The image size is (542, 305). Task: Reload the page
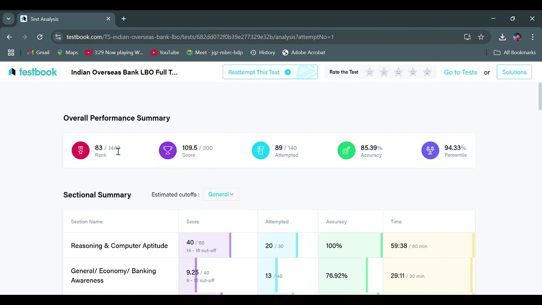coord(40,37)
